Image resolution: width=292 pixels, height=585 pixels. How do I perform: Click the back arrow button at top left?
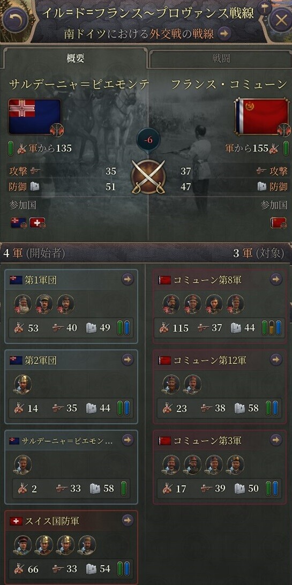[15, 19]
